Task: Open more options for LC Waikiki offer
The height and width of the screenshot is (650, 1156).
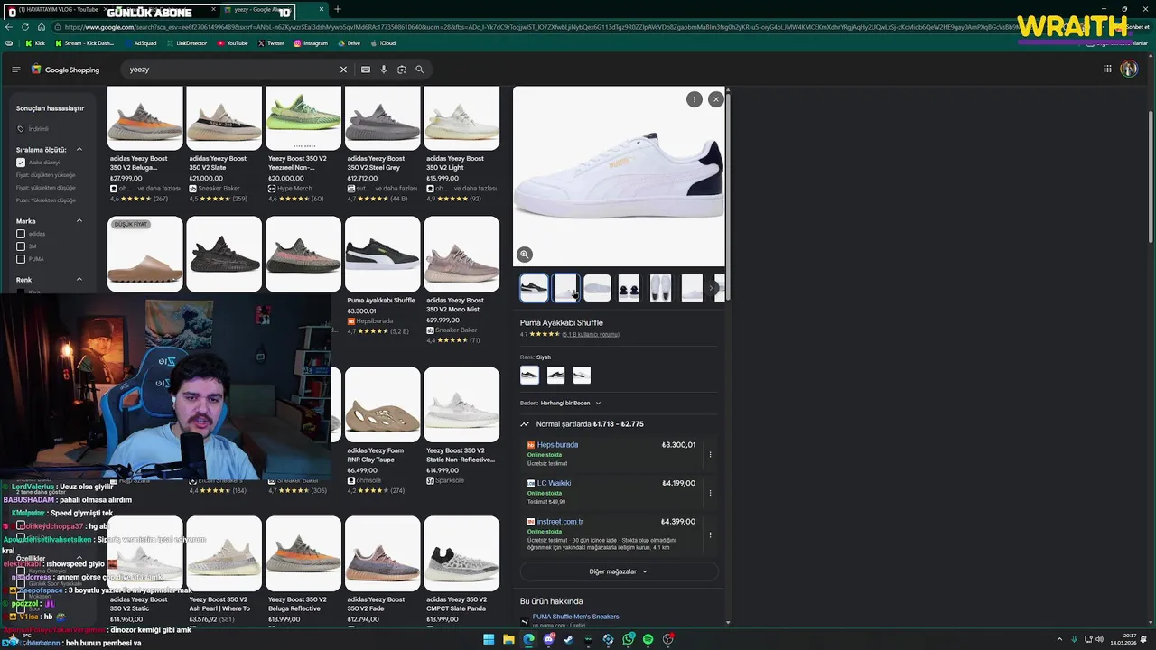Action: tap(710, 493)
